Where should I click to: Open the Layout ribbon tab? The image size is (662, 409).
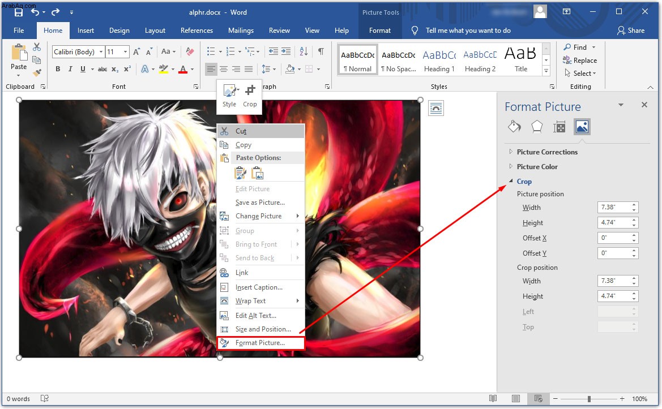point(155,31)
